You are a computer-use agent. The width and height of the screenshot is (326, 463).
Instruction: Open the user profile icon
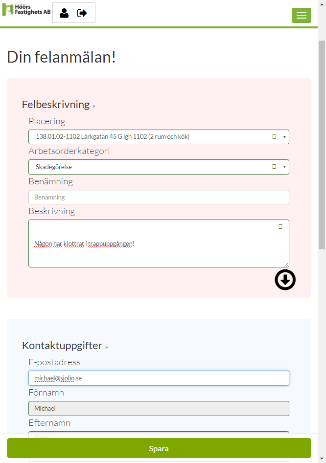[64, 13]
